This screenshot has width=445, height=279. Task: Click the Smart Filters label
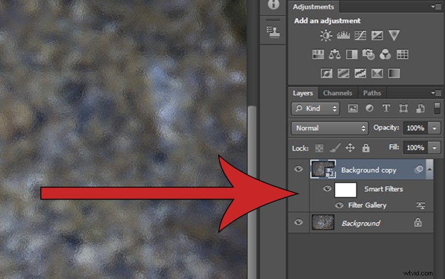[x=383, y=189]
